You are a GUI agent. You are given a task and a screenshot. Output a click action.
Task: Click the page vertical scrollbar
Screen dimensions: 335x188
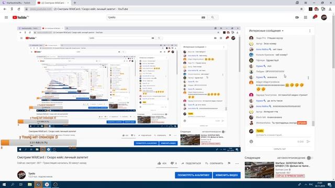[333, 42]
